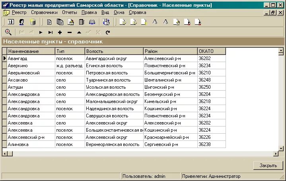The image size is (286, 181).
Task: Click the first record navigator button
Action: (x=22, y=33)
